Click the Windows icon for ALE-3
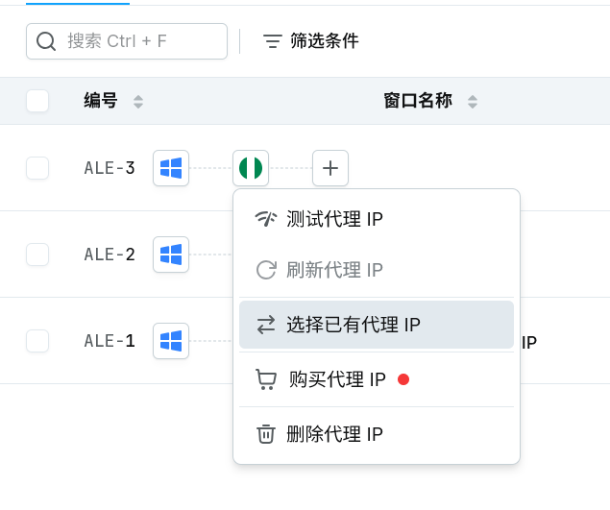610x510 pixels. 171,168
